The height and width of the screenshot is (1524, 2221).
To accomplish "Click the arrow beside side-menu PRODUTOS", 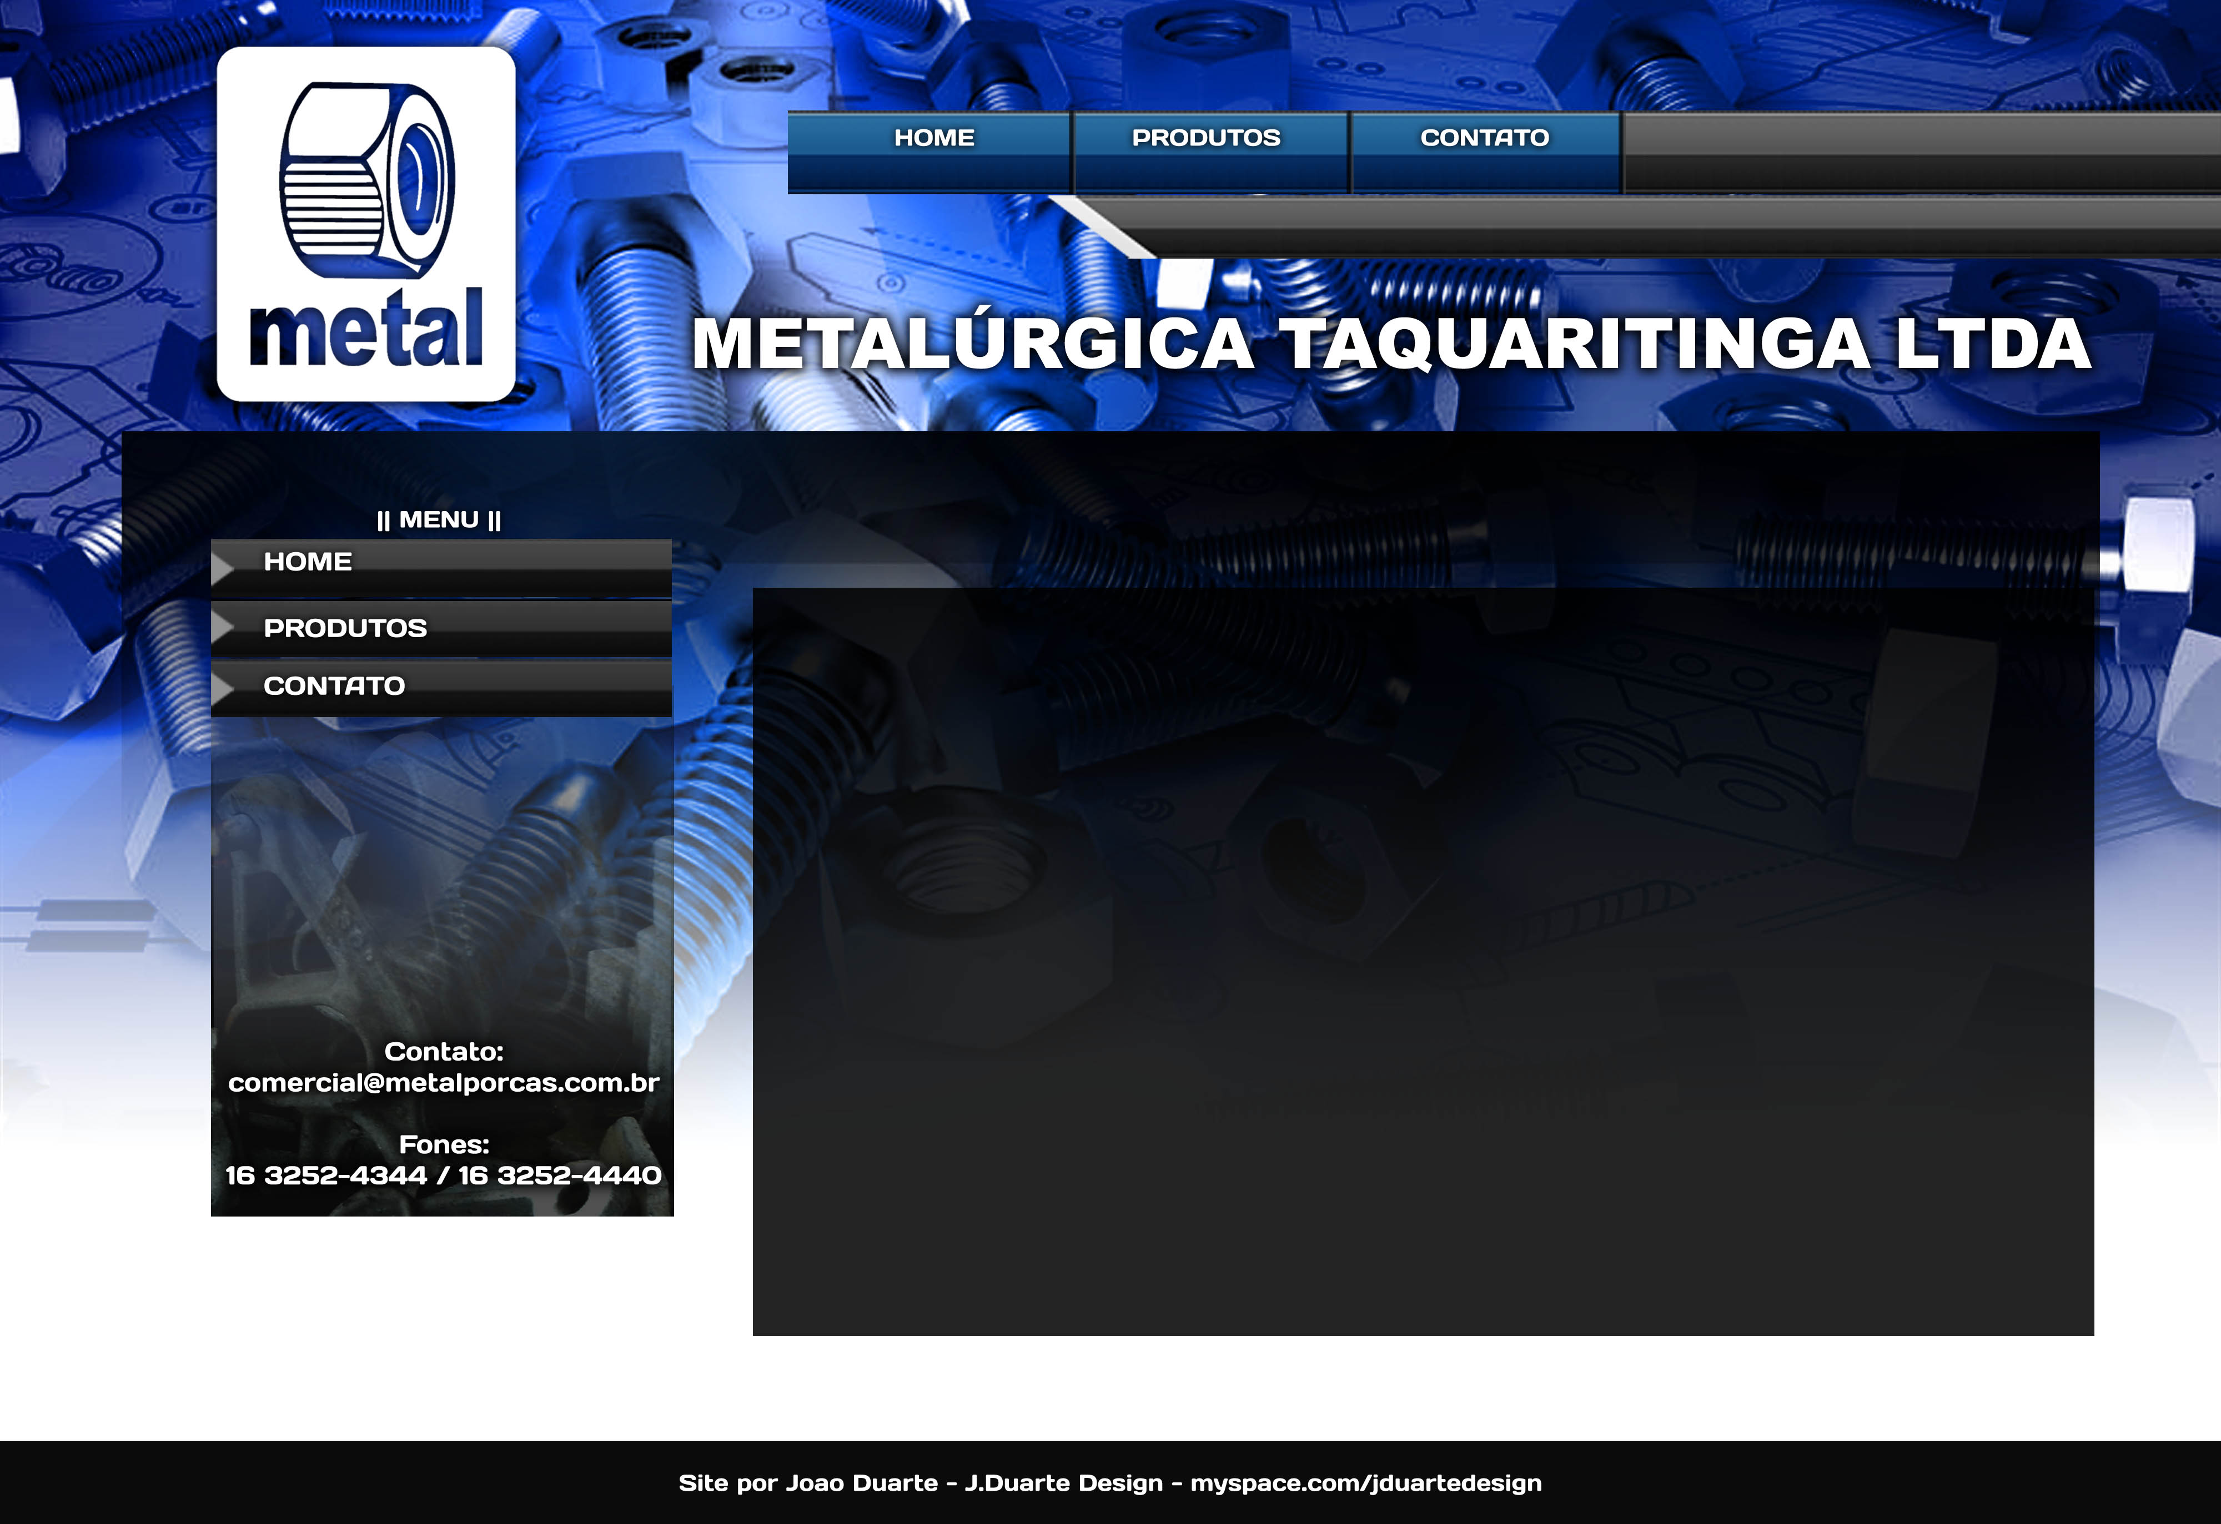I will point(223,628).
